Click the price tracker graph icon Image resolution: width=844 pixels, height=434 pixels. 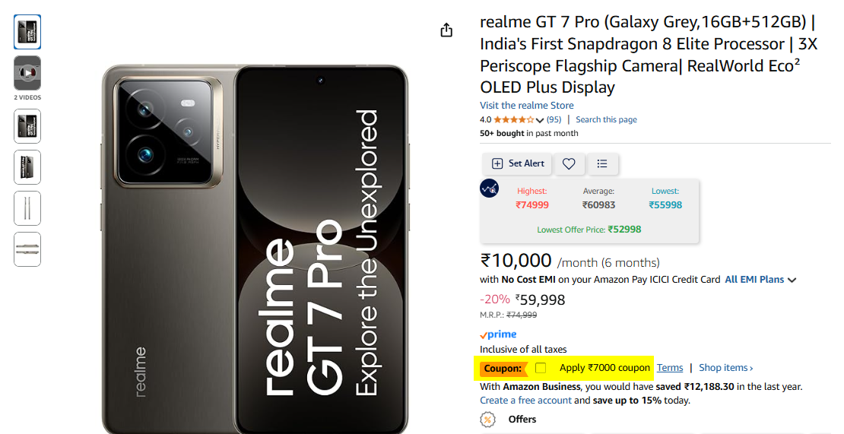(489, 188)
